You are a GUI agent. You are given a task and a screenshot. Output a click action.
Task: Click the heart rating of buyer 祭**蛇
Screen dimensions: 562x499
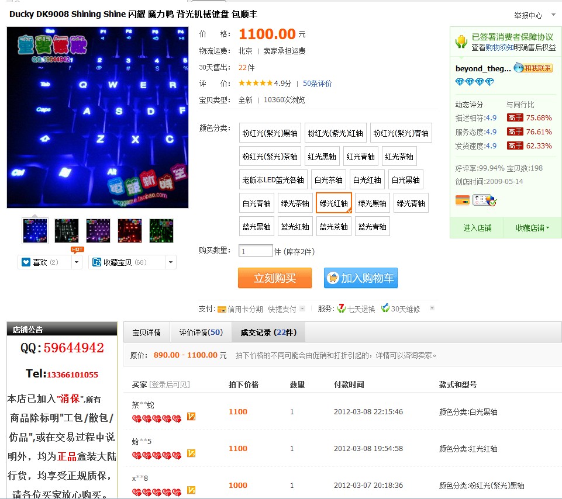pos(157,418)
